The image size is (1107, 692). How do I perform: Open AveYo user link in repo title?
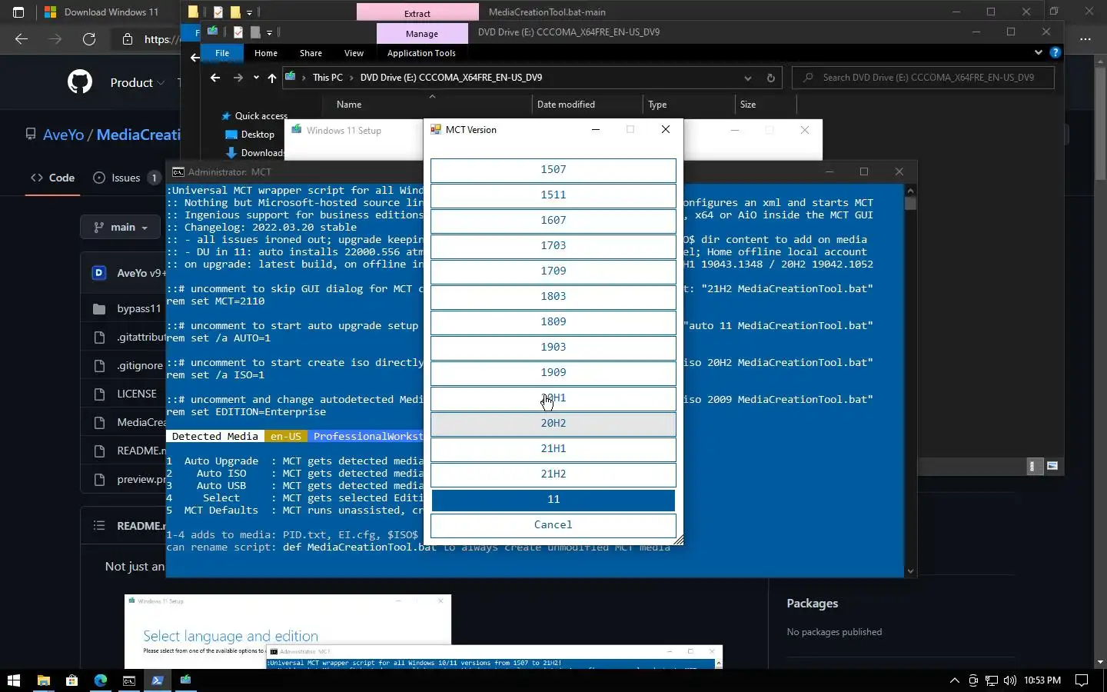pos(63,135)
